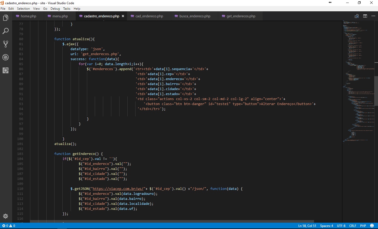Click line number 80 in the gutter

pyautogui.click(x=21, y=39)
